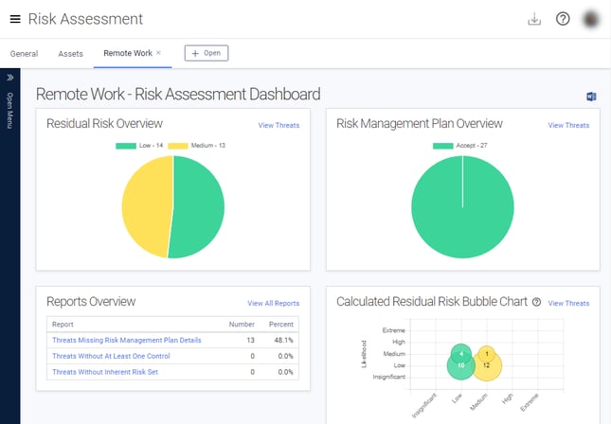The width and height of the screenshot is (611, 424).
Task: Toggle the Medium legend entry in Residual Risk chart
Action: pyautogui.click(x=197, y=145)
